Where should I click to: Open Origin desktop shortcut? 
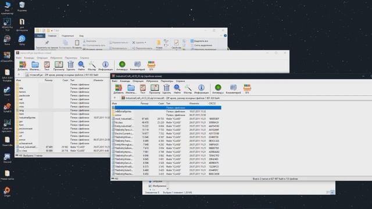coord(7,192)
